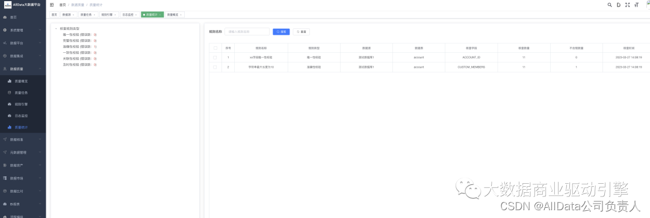650x218 pixels.
Task: Check the row 2 字符串最大长度为10 checkbox
Action: 215,67
